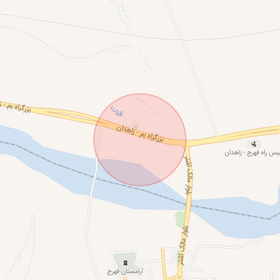280x280 pixels.
Task: Click بزرگراه بم - زاهدان label inside circle
Action: coord(140,133)
